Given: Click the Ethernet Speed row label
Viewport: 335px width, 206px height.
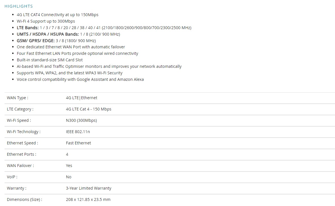Looking at the screenshot, I should [22, 143].
